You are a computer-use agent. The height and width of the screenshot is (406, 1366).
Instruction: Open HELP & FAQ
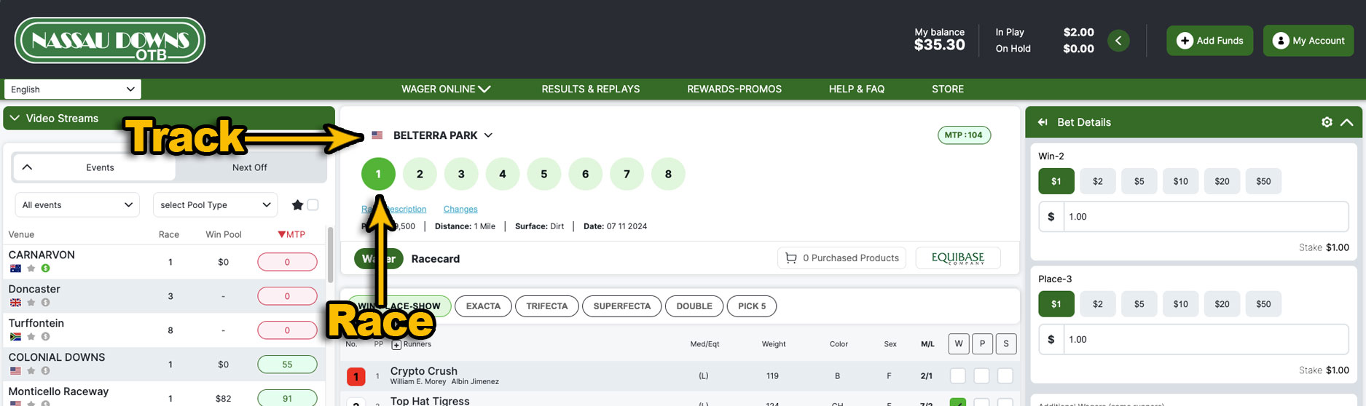(x=857, y=89)
